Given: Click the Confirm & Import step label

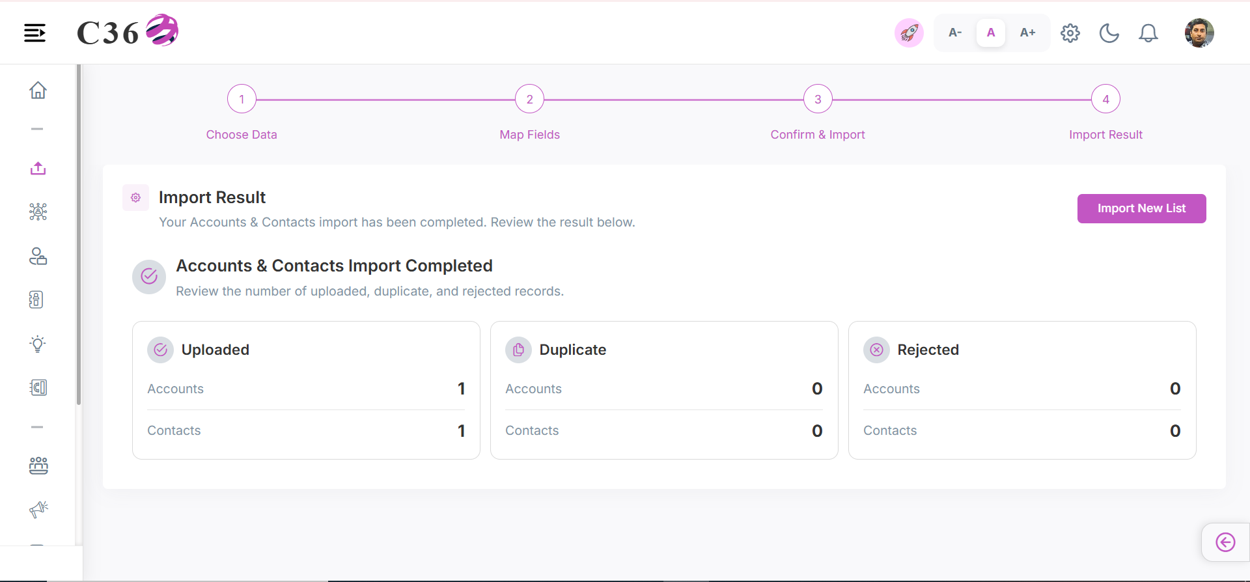Looking at the screenshot, I should [818, 135].
